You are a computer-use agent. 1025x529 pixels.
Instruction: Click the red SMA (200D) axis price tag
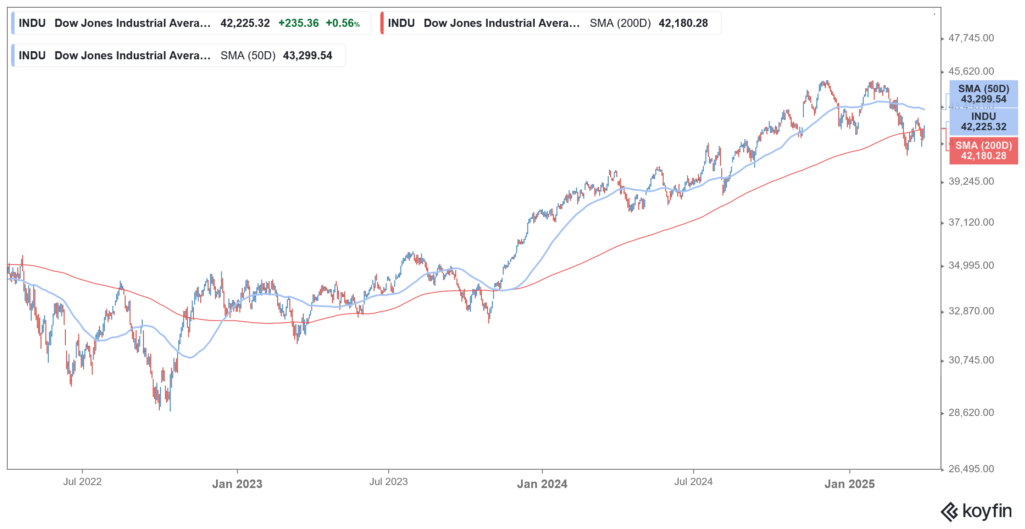tap(984, 151)
